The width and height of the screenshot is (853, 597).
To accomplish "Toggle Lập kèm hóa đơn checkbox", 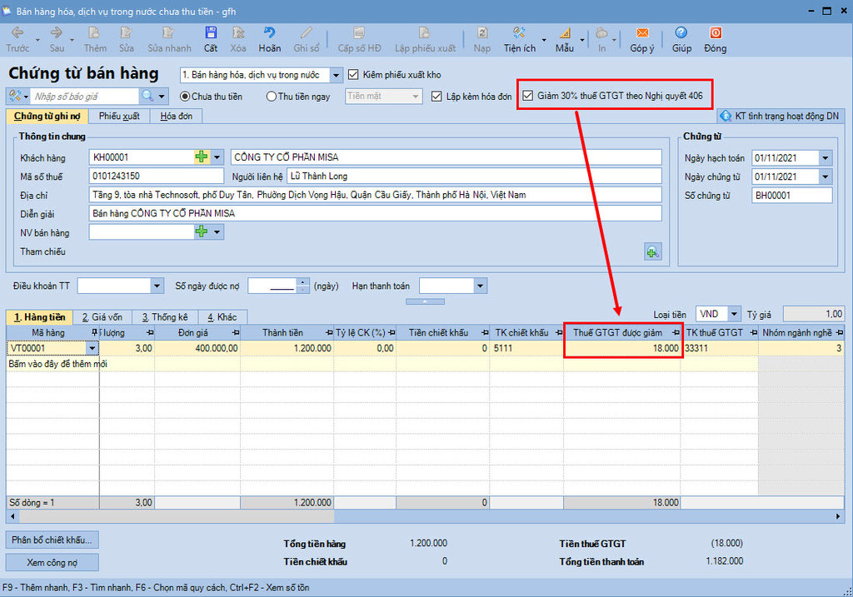I will [436, 97].
